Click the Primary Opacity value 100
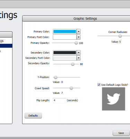Screen dimensions: 130x139 click(81, 43)
